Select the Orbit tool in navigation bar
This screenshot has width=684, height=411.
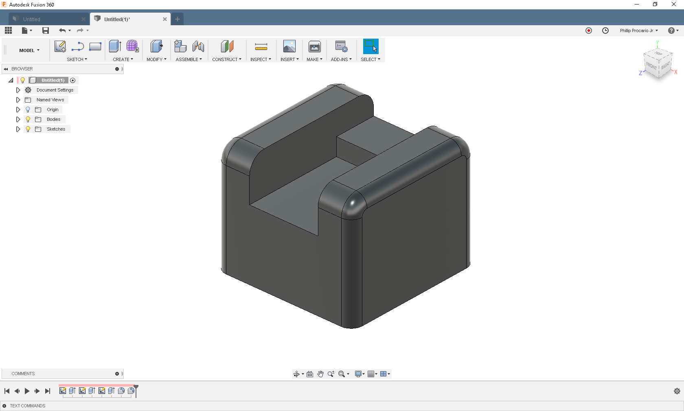coord(296,374)
